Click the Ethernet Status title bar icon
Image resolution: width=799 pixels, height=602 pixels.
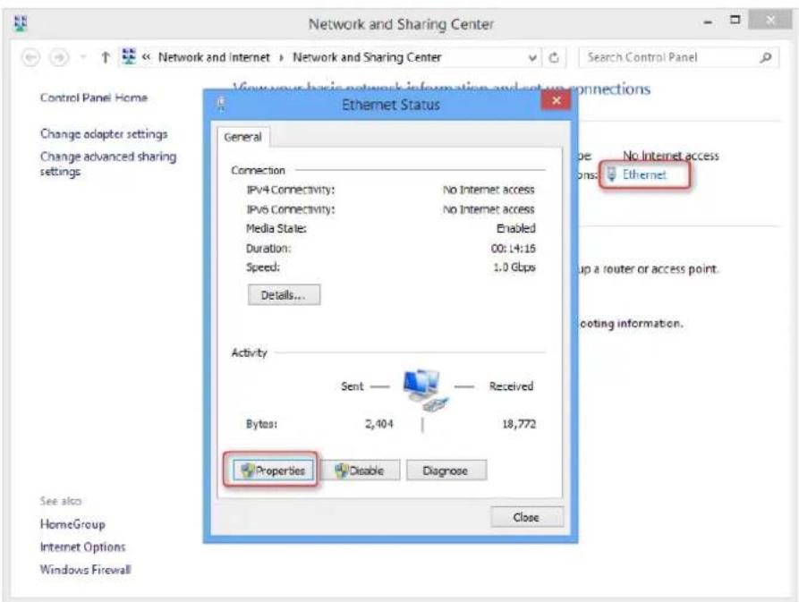click(221, 105)
